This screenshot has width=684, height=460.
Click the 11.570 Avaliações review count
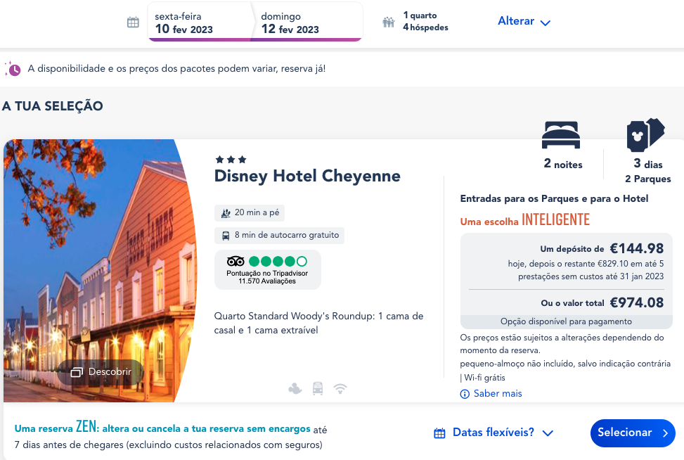[267, 281]
